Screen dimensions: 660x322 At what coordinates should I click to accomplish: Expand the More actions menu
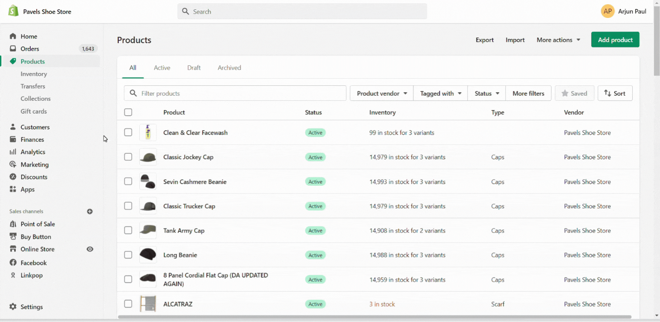pos(558,40)
